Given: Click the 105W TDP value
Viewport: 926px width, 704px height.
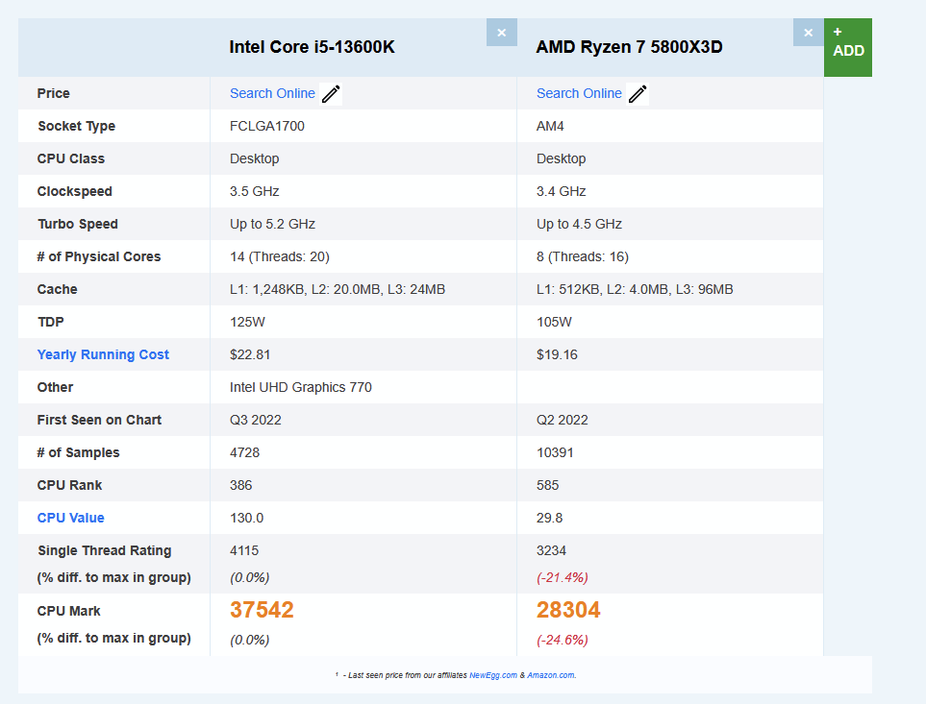Looking at the screenshot, I should click(x=554, y=322).
